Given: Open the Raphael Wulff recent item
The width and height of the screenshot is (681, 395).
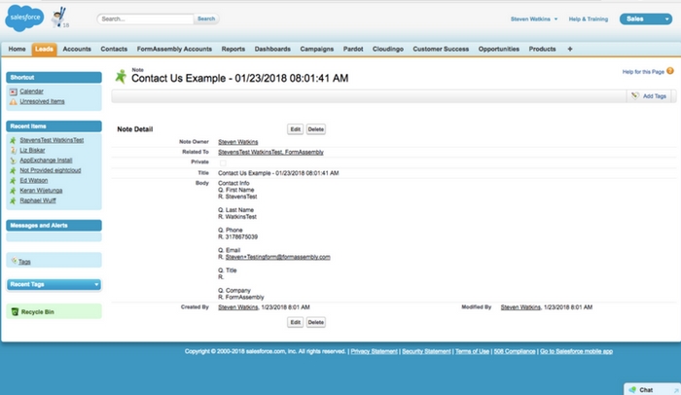Looking at the screenshot, I should [x=38, y=200].
